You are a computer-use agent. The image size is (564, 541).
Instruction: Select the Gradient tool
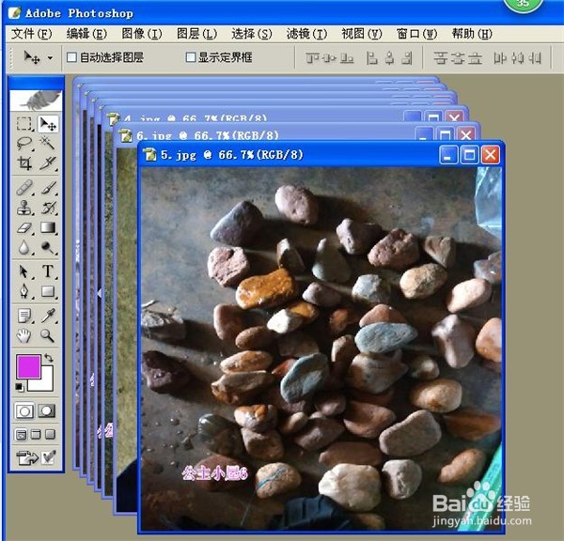(48, 227)
